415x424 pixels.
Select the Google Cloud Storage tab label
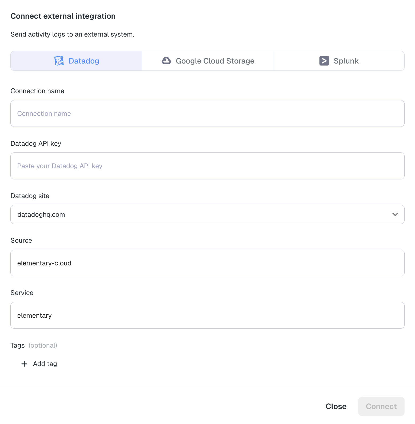pos(215,61)
